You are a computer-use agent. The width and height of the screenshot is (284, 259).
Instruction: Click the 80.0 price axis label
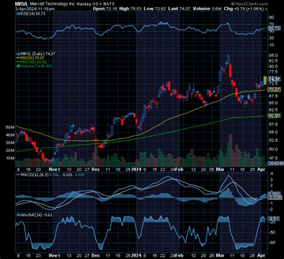point(273,66)
